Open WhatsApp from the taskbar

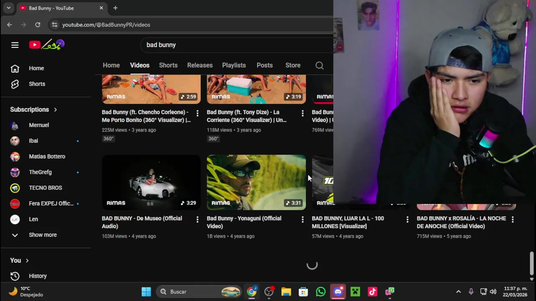321,291
